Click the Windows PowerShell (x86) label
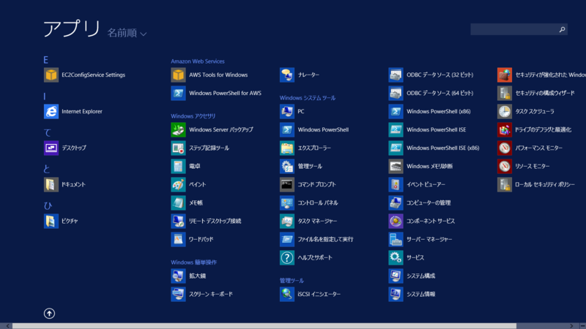The height and width of the screenshot is (329, 586). pos(438,112)
